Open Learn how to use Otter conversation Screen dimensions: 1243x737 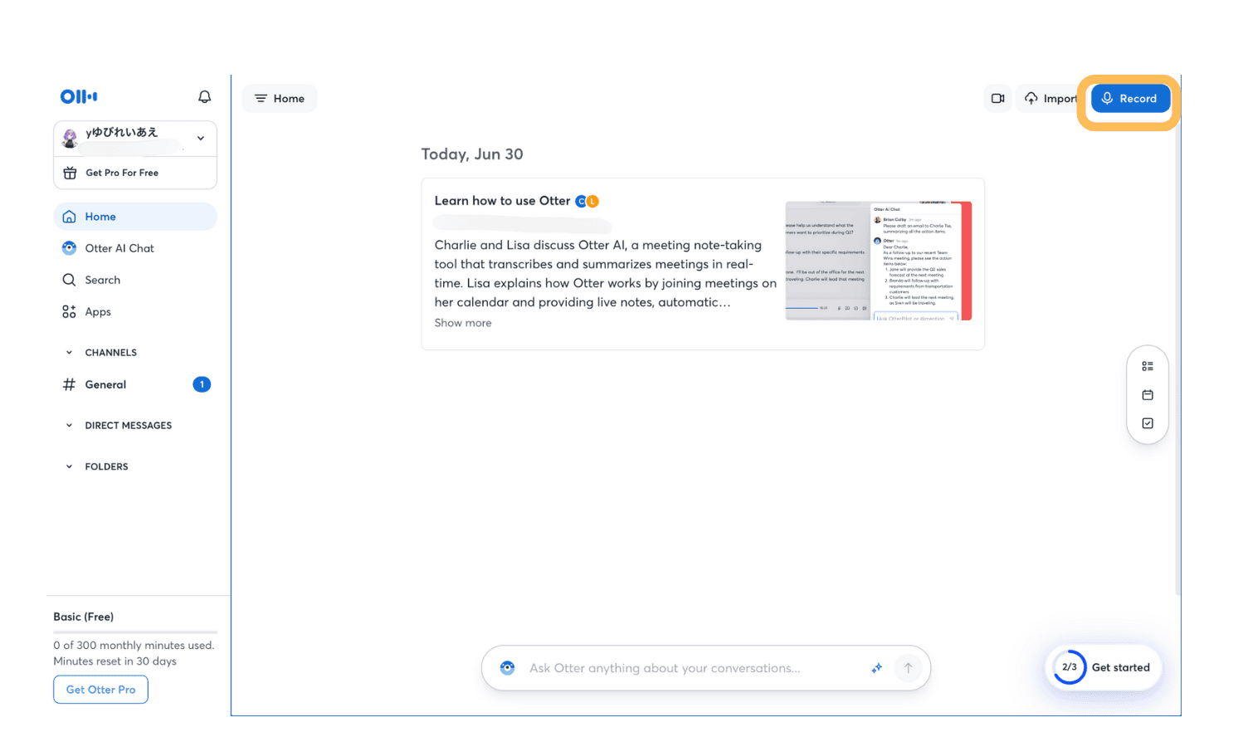pyautogui.click(x=502, y=201)
